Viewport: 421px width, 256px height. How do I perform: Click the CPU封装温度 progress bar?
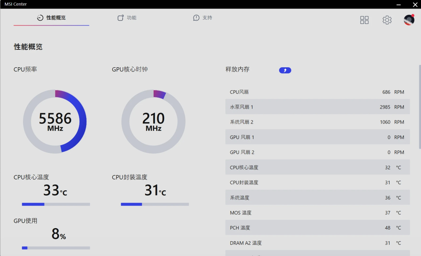pos(155,204)
